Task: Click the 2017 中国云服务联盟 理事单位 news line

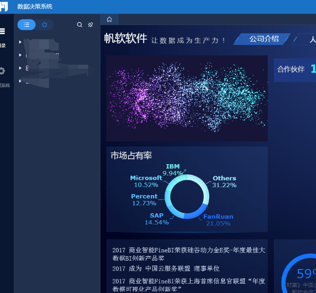Action: tap(166, 269)
